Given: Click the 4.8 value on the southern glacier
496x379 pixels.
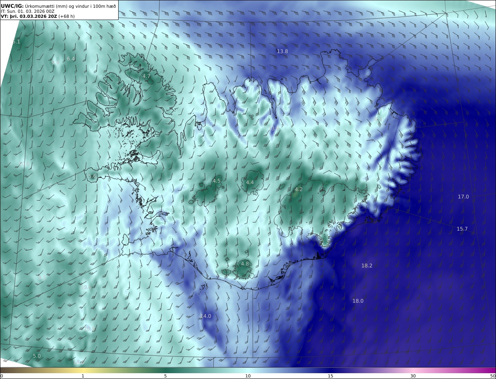Looking at the screenshot, I should pyautogui.click(x=245, y=264).
